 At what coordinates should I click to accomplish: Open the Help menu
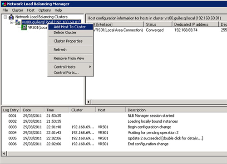click(58, 10)
